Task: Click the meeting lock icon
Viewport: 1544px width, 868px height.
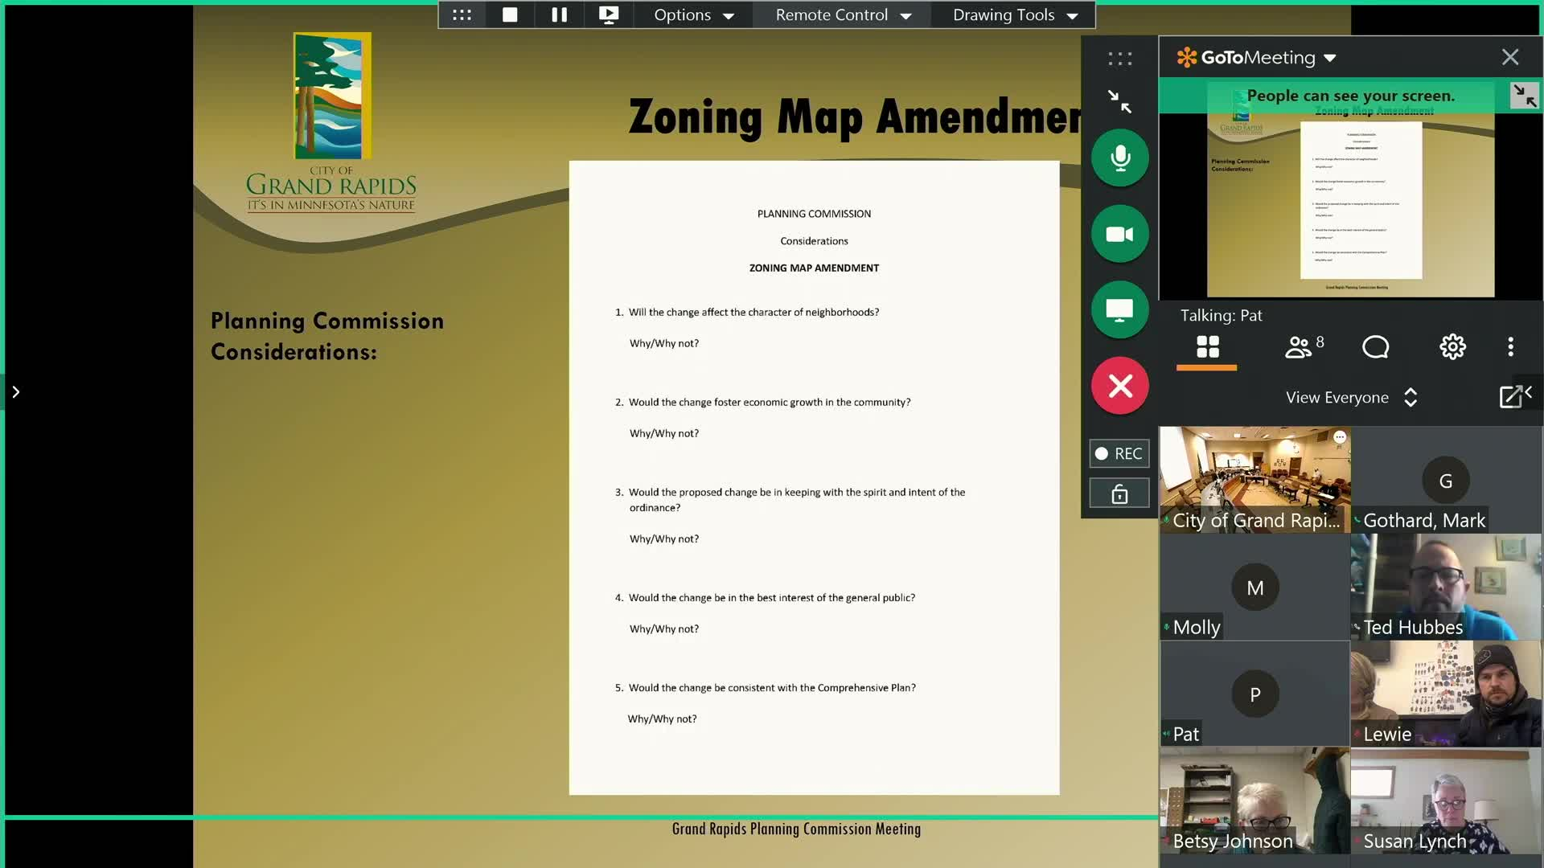Action: coord(1119,493)
